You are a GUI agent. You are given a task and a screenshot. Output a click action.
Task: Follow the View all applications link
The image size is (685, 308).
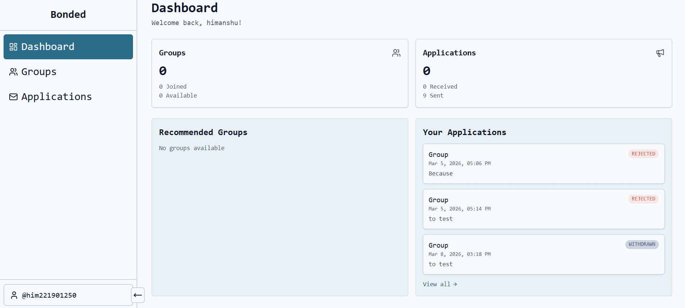tap(440, 284)
